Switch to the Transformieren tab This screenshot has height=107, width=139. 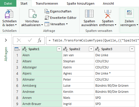click(47, 3)
